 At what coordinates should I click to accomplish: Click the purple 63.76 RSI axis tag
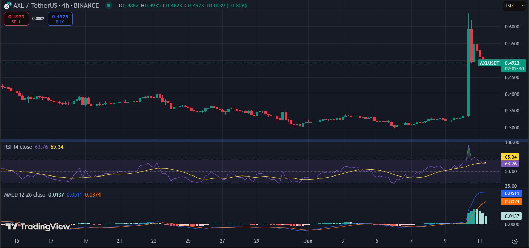point(511,164)
